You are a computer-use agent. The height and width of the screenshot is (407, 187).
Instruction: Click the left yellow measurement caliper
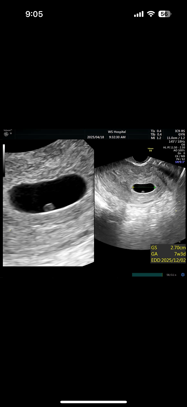coord(133,187)
